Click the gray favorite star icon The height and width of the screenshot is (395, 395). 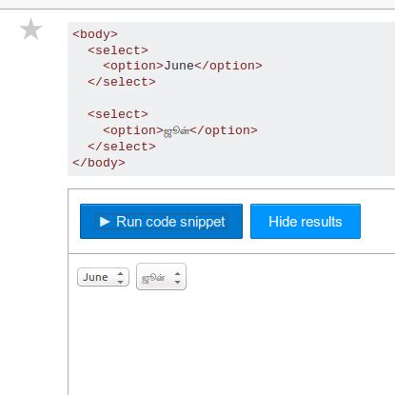point(30,29)
